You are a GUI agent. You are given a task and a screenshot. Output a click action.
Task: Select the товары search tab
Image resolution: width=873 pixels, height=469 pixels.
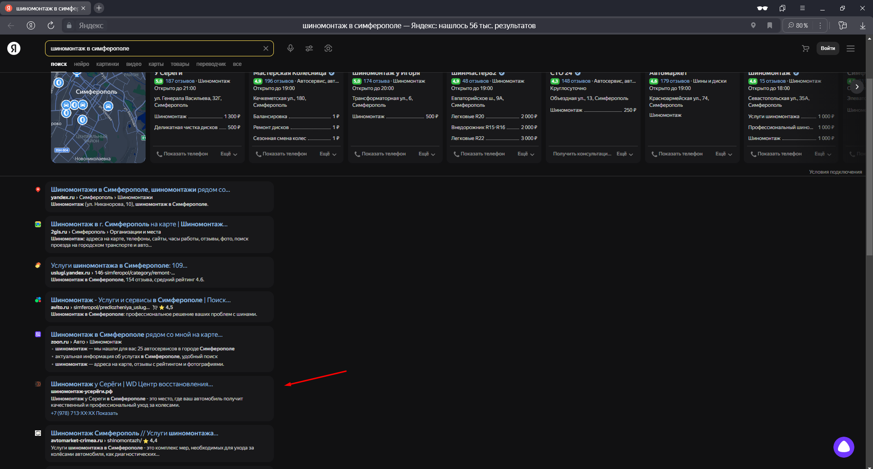pos(180,64)
